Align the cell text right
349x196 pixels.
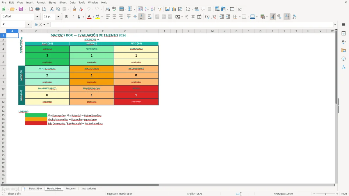[121, 17]
